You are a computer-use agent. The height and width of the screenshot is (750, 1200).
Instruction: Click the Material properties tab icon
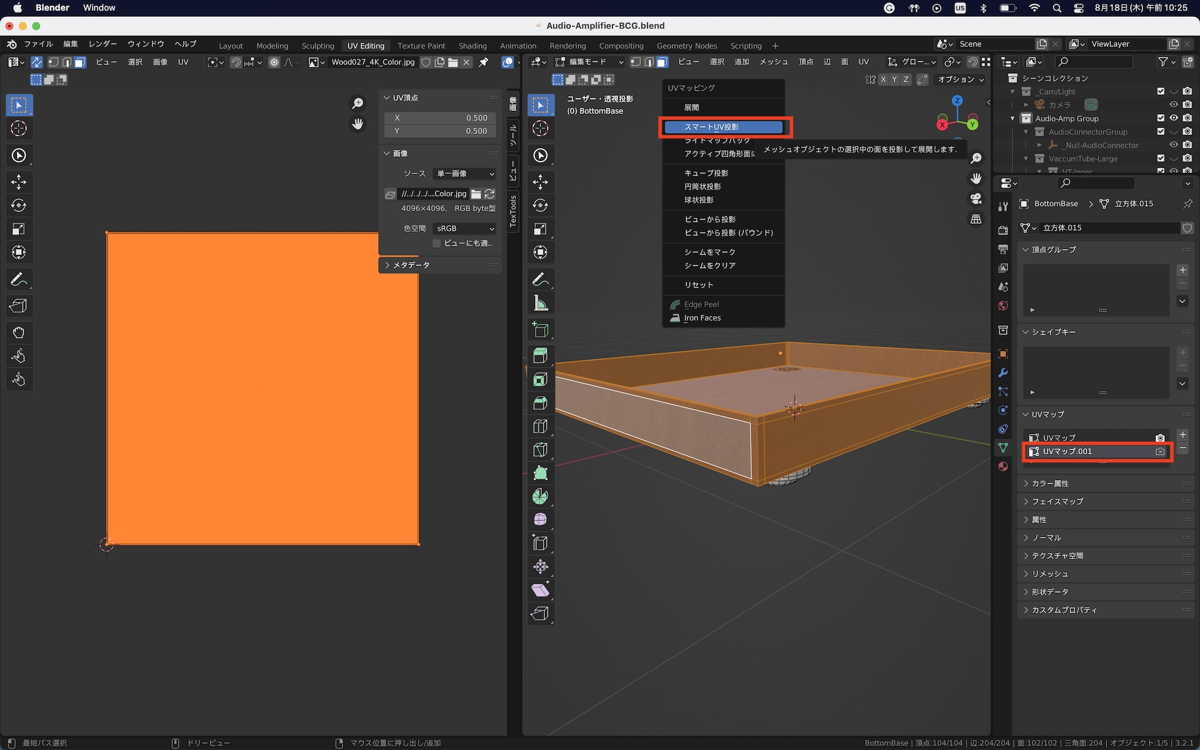coord(1003,466)
